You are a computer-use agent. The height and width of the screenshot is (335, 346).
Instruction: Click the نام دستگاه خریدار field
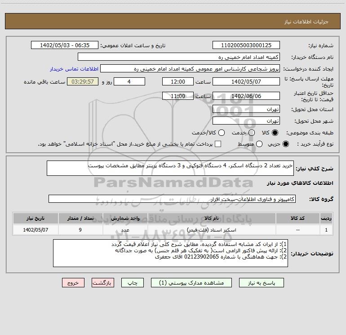(179, 57)
